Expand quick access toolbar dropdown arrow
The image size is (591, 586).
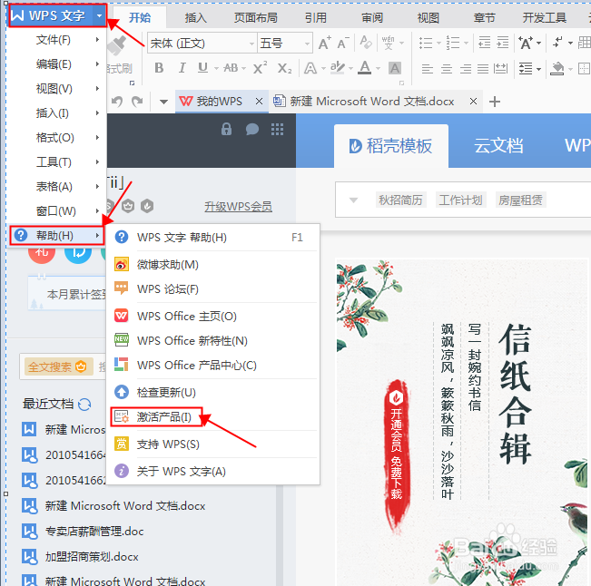(163, 102)
